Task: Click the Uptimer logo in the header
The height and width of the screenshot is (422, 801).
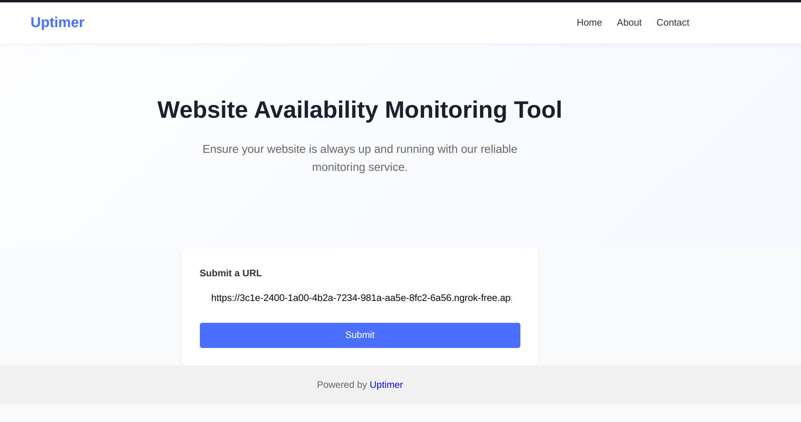Action: point(57,22)
